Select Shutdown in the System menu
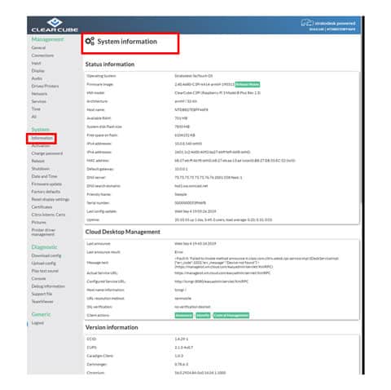Image resolution: width=391 pixels, height=390 pixels. [x=41, y=169]
